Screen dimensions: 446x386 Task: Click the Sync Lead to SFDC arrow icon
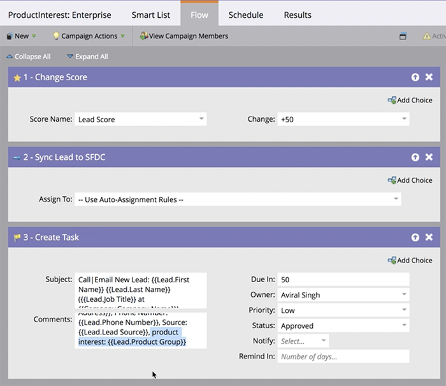click(17, 157)
